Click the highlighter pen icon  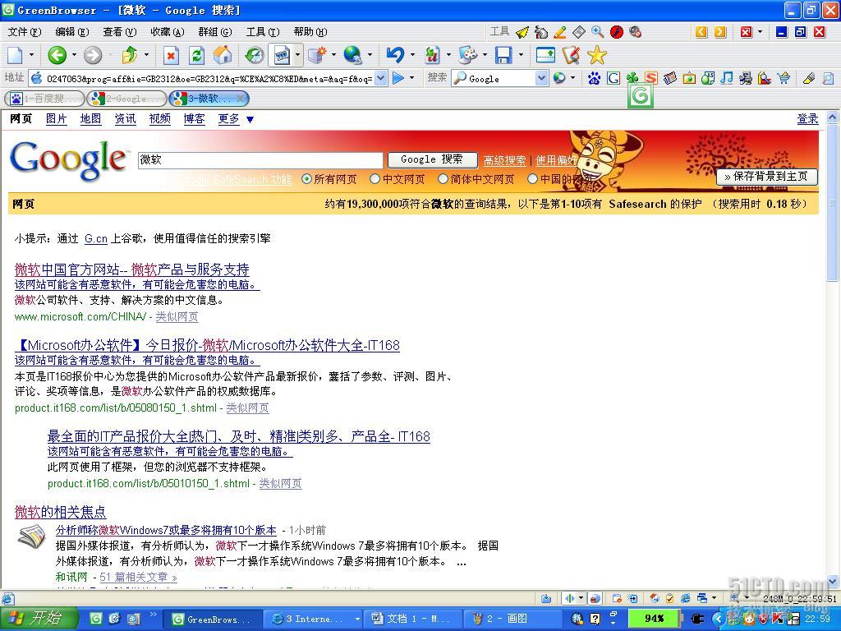click(809, 79)
